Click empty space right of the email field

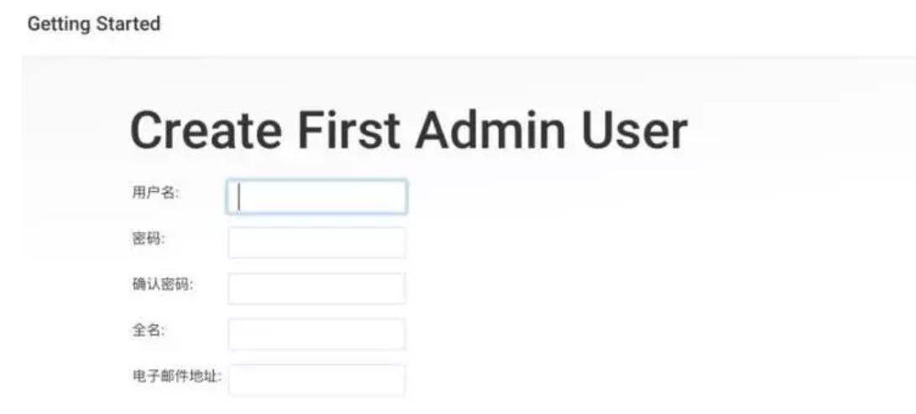(x=643, y=380)
